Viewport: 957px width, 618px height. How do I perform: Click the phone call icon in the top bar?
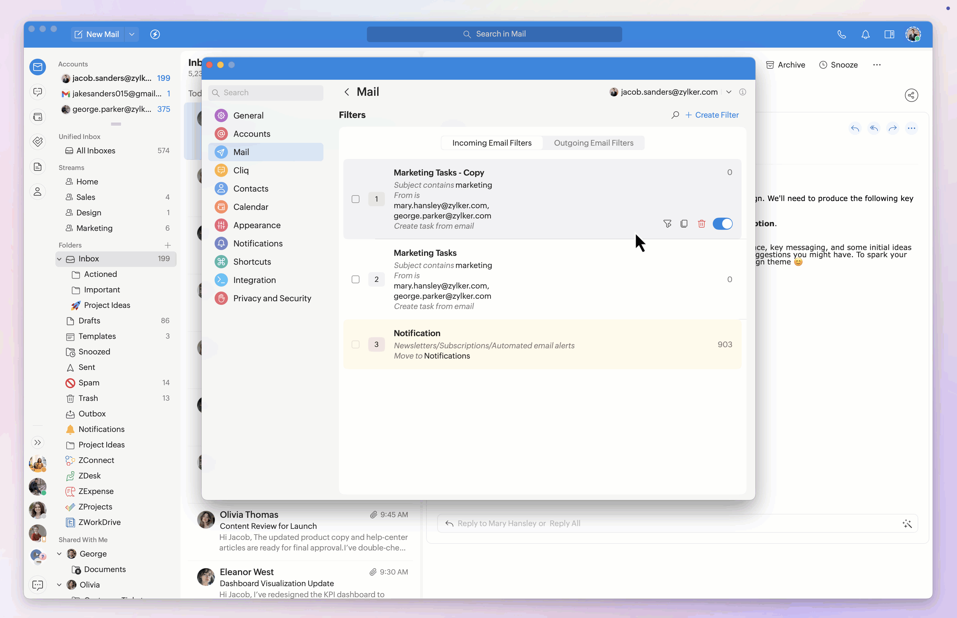842,35
